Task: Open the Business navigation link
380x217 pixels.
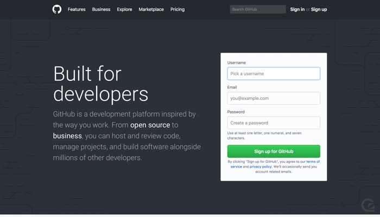Action: pos(101,9)
